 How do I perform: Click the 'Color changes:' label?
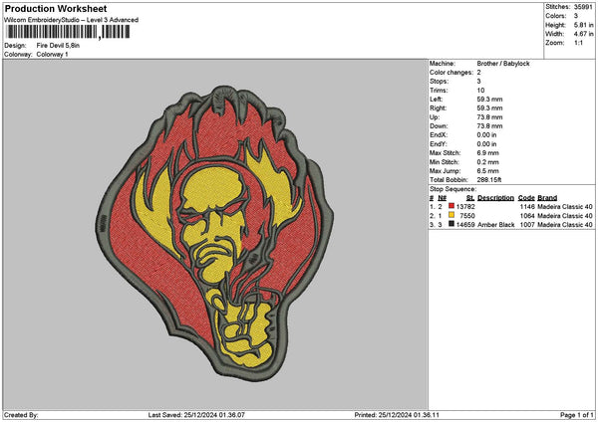[451, 73]
